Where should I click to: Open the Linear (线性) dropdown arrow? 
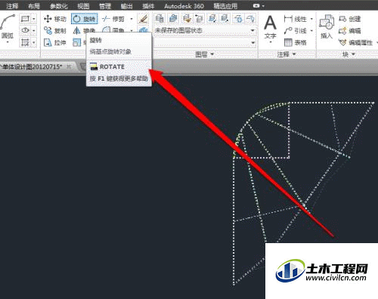(x=311, y=19)
